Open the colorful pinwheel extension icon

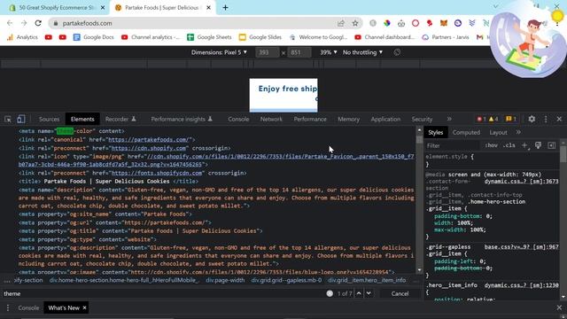pos(387,23)
